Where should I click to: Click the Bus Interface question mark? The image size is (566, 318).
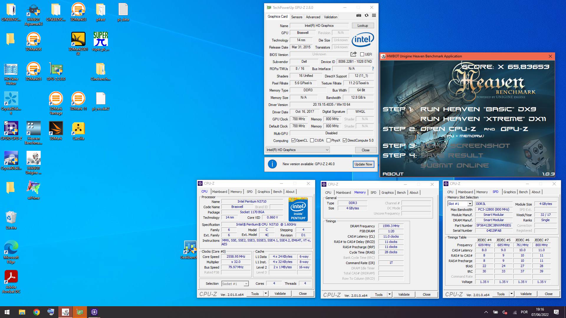click(x=373, y=69)
